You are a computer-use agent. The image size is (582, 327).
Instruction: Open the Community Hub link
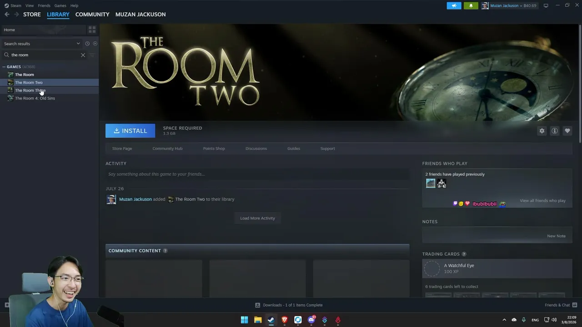click(x=167, y=149)
